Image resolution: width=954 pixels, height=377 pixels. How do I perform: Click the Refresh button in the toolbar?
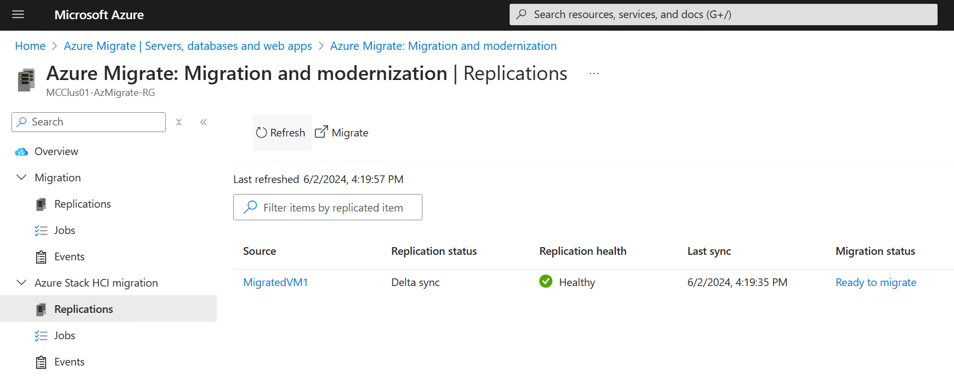point(281,133)
